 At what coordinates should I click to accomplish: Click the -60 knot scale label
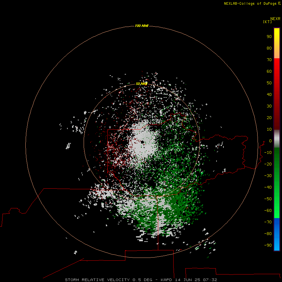268,211
